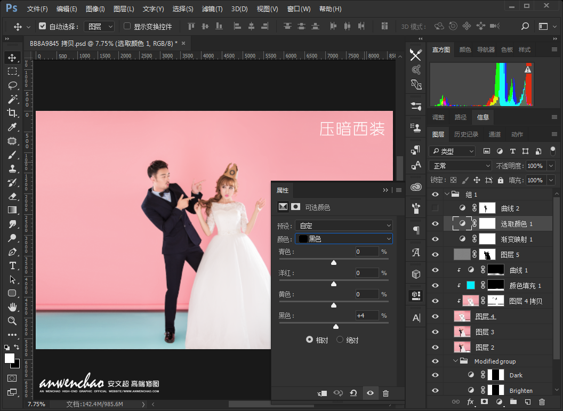Click the 图层 4 拷贝 layer thumbnail
The width and height of the screenshot is (563, 411).
[471, 301]
